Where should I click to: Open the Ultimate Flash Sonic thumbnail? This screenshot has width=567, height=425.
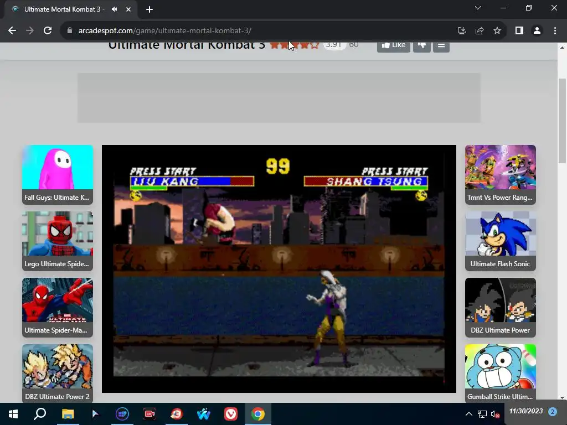[x=501, y=241]
